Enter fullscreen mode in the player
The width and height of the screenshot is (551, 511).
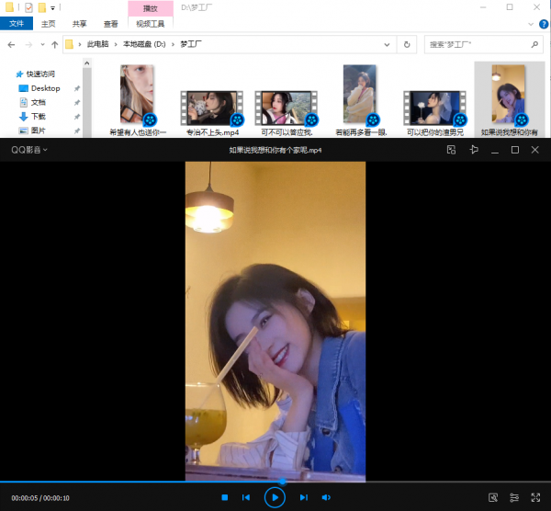point(535,497)
